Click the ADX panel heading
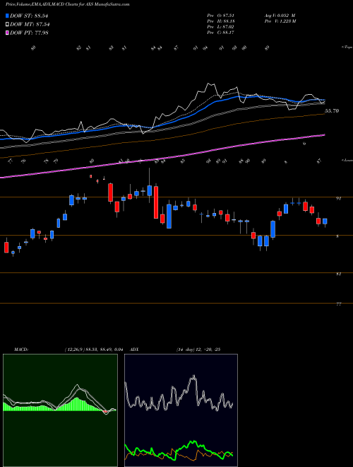353x467 pixels. point(134,350)
